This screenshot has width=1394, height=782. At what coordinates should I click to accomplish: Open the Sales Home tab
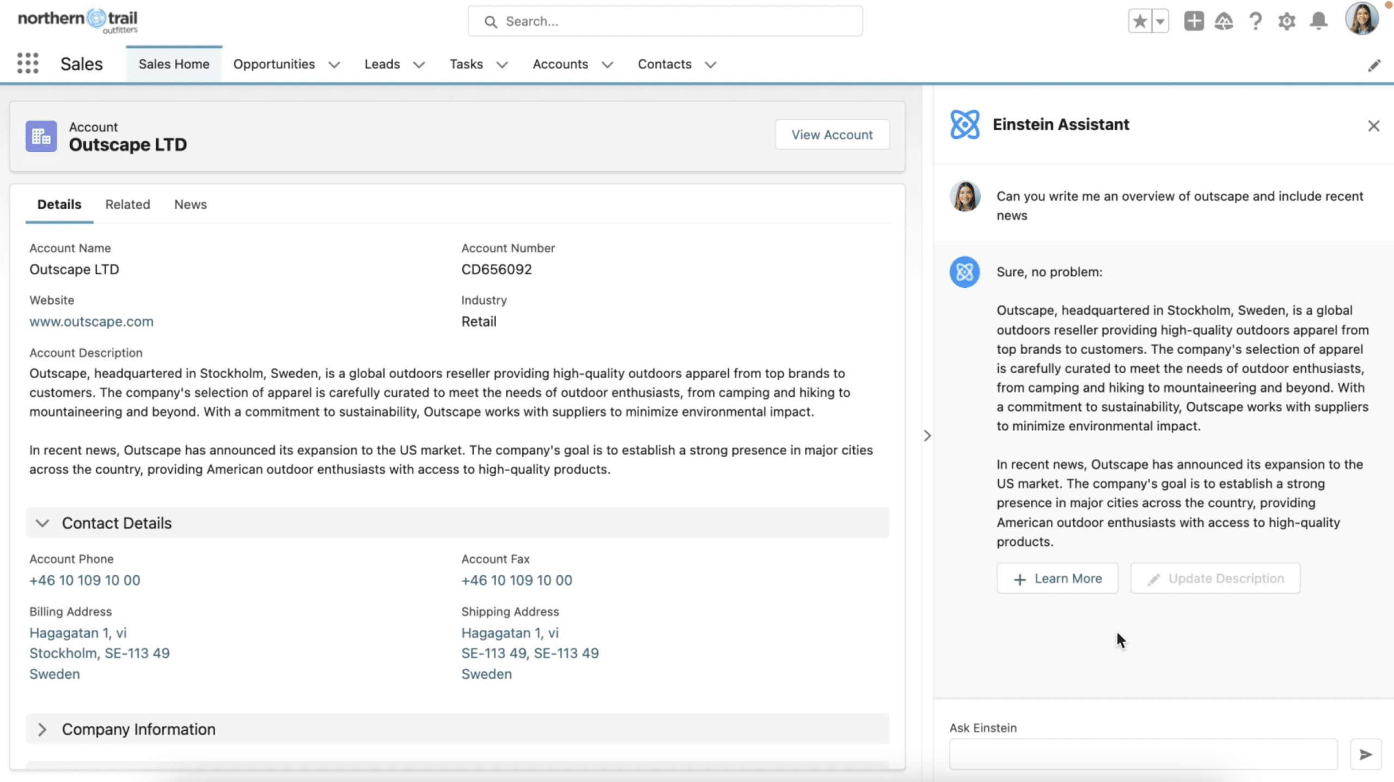point(174,64)
